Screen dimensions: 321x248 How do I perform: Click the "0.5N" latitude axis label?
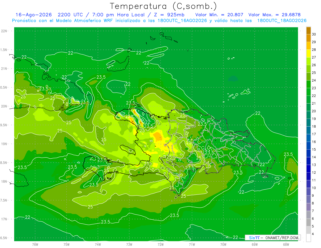[x=4, y=87]
